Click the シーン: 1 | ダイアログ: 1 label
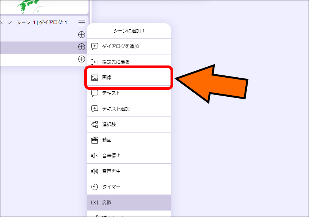The width and height of the screenshot is (309, 217). point(42,22)
